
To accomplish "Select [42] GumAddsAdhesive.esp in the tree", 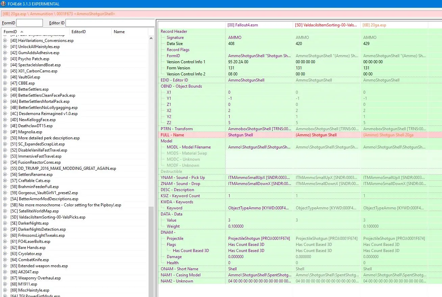I will 35,53.
